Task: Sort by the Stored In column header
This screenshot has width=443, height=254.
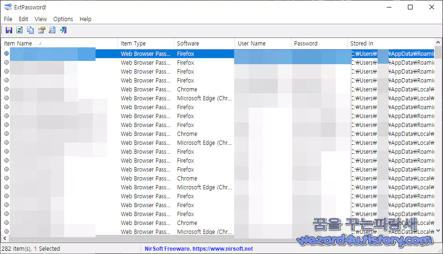Action: tap(391, 43)
